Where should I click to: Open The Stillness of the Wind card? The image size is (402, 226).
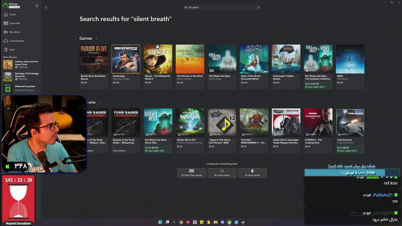coord(190,67)
